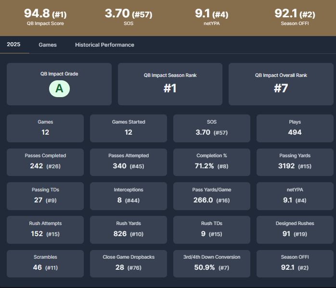The image size is (336, 288).
Task: Click the QB Impact Overall Rank #7 card
Action: (281, 84)
